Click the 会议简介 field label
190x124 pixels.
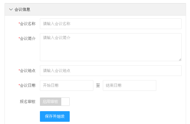pos(28,39)
